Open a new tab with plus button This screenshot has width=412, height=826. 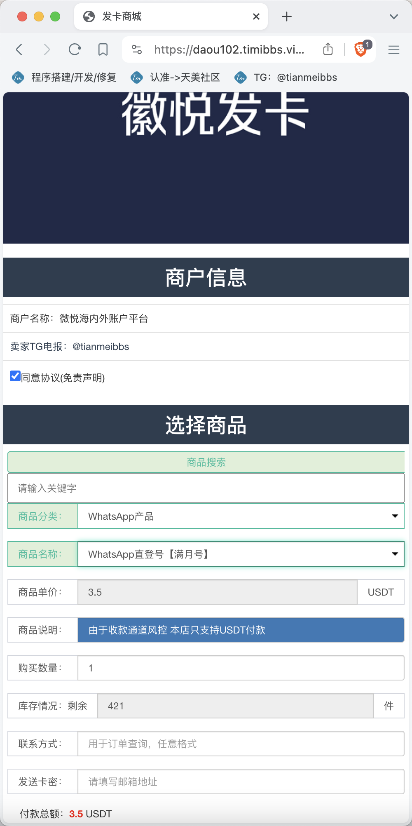[x=287, y=16]
